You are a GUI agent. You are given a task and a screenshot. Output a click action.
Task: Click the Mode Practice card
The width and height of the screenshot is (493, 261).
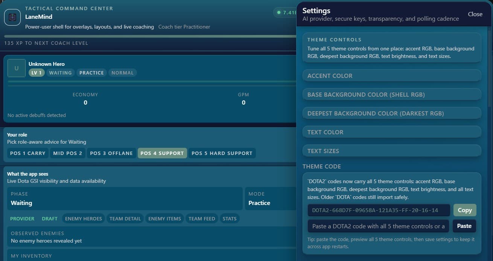click(x=271, y=199)
